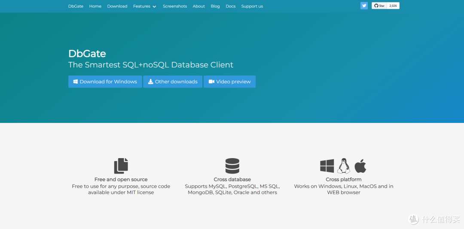
Task: Click the Cross database cylinder icon
Action: 232,166
